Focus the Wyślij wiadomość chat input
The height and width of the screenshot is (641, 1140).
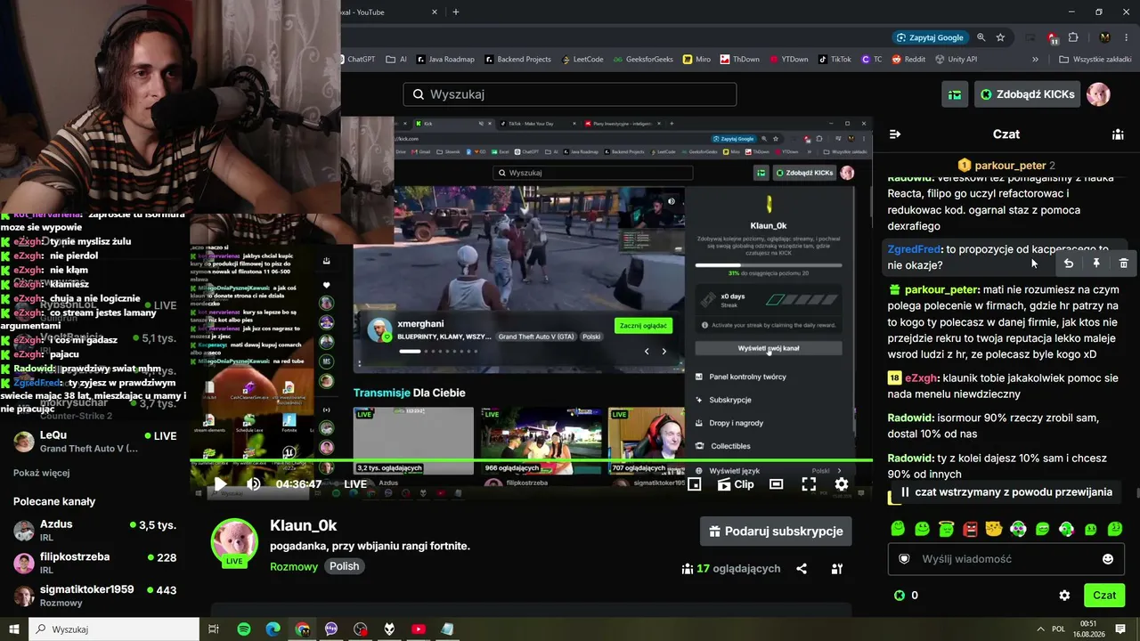click(1006, 559)
